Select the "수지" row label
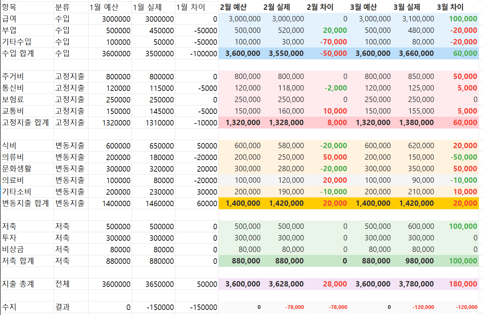The width and height of the screenshot is (483, 315). click(27, 307)
